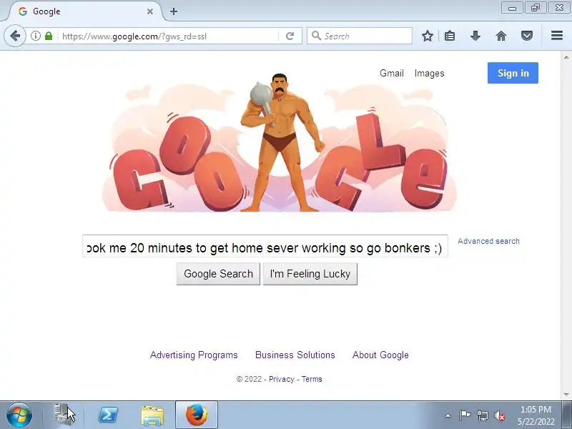Image resolution: width=572 pixels, height=429 pixels.
Task: Minimize the Firefox window
Action: coord(512,8)
